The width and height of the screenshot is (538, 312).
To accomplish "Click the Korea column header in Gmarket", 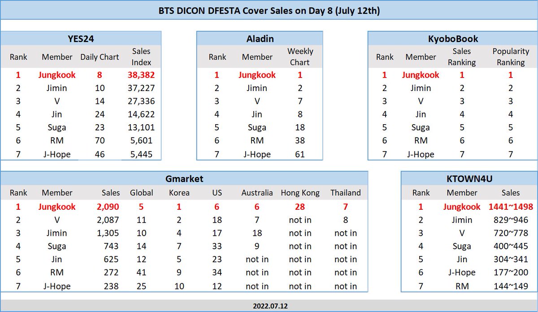I will 179,193.
